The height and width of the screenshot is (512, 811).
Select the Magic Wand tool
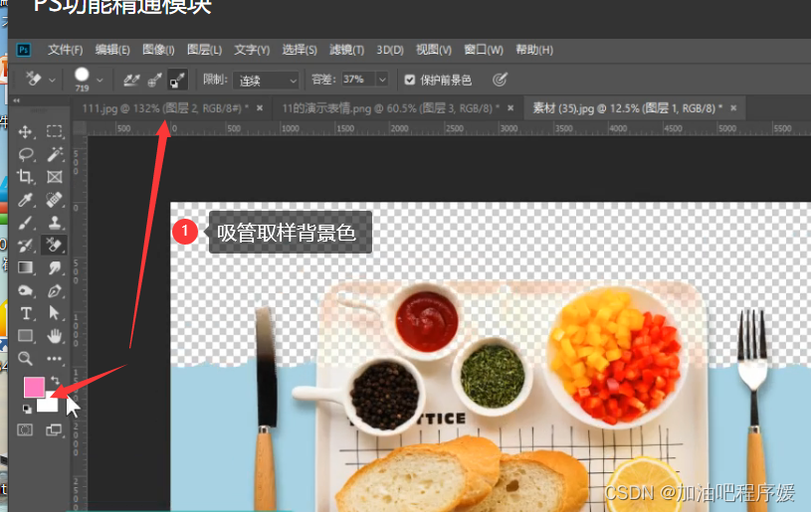[55, 154]
